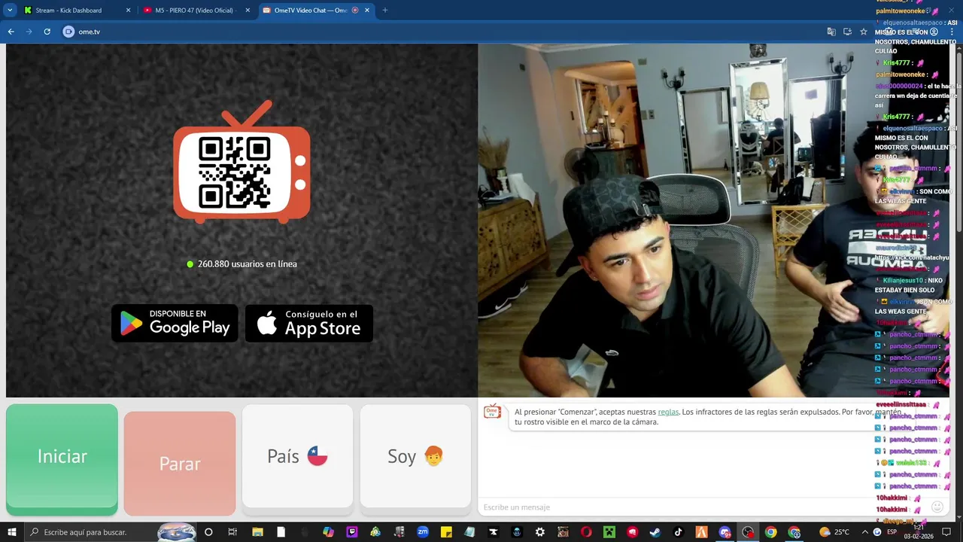Close the Kick Dashboard tab
Image resolution: width=963 pixels, height=542 pixels.
[128, 11]
